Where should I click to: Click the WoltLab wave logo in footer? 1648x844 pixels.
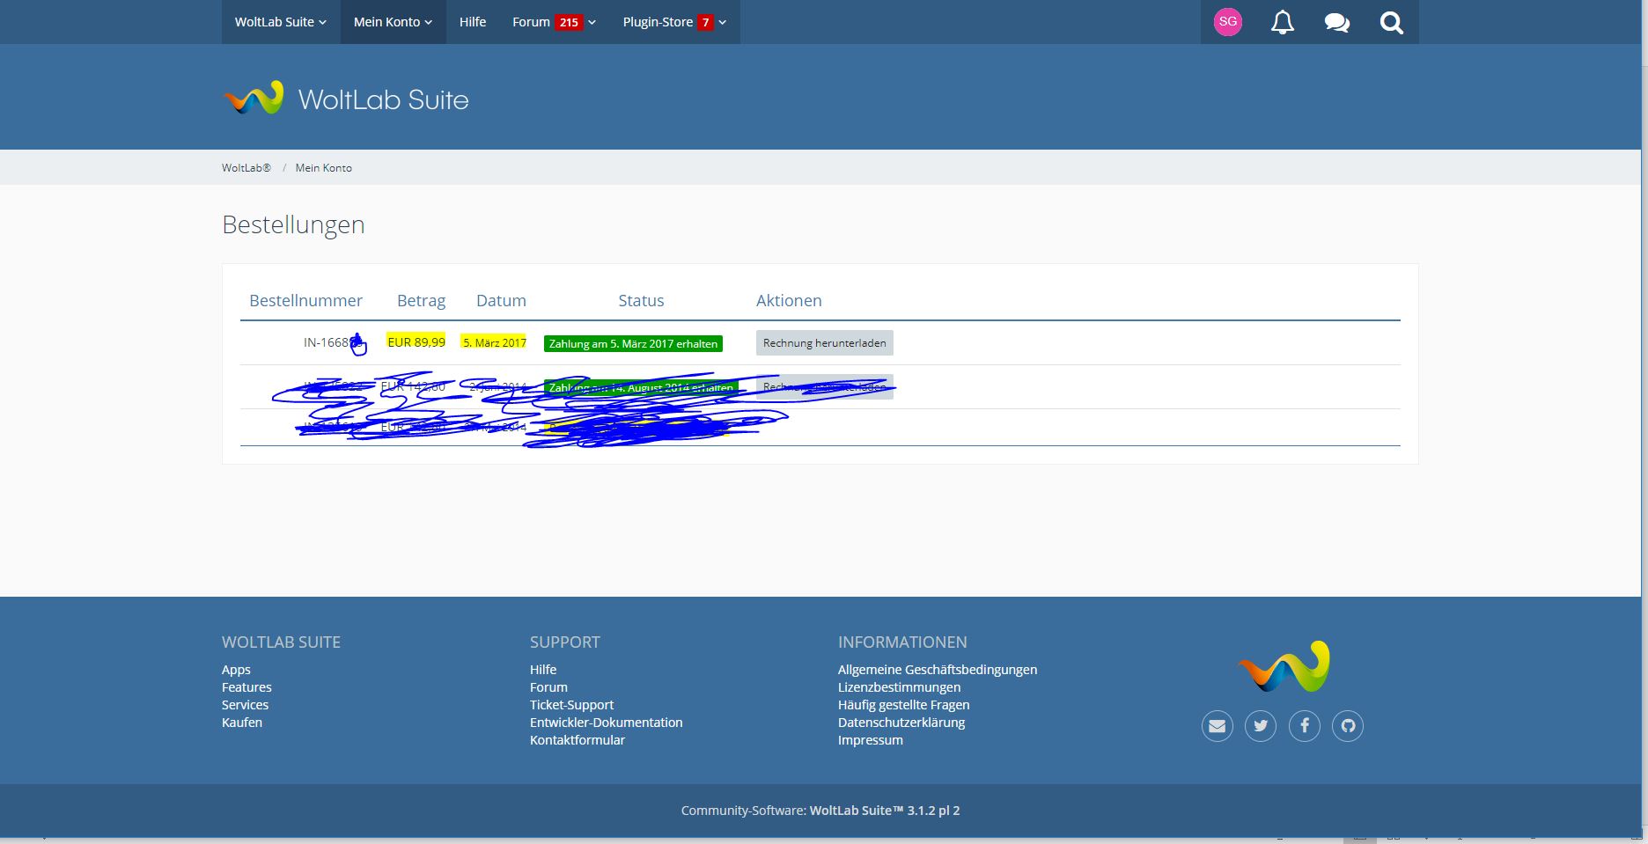click(1284, 666)
